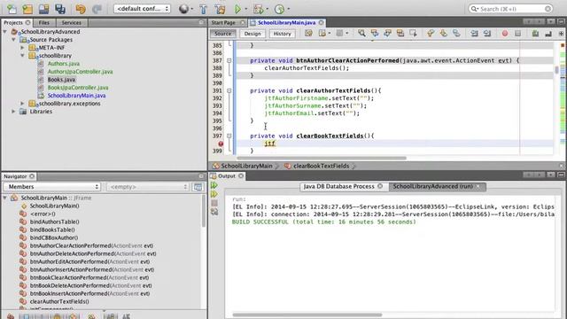Image resolution: width=567 pixels, height=319 pixels.
Task: Collapse the schoollibrary package
Action: click(22, 56)
